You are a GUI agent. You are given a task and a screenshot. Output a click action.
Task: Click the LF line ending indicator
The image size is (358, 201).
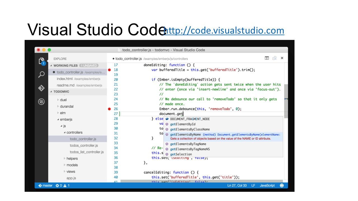pyautogui.click(x=253, y=185)
